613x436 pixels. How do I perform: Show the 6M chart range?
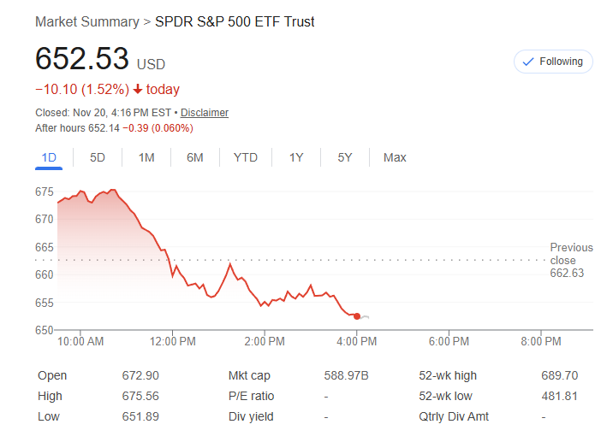(195, 157)
